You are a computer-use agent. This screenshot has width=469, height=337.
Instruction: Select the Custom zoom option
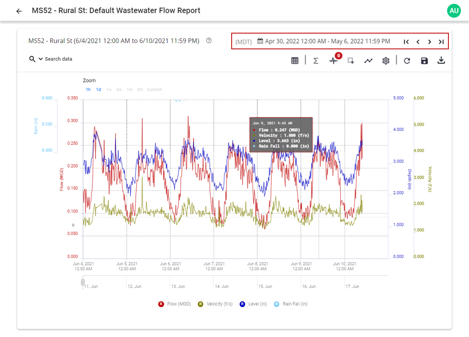click(154, 89)
